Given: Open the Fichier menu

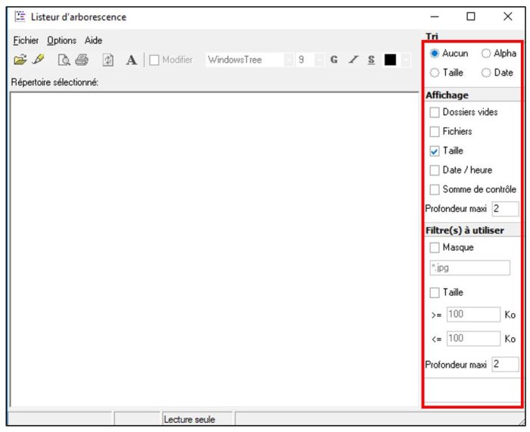Looking at the screenshot, I should [26, 41].
